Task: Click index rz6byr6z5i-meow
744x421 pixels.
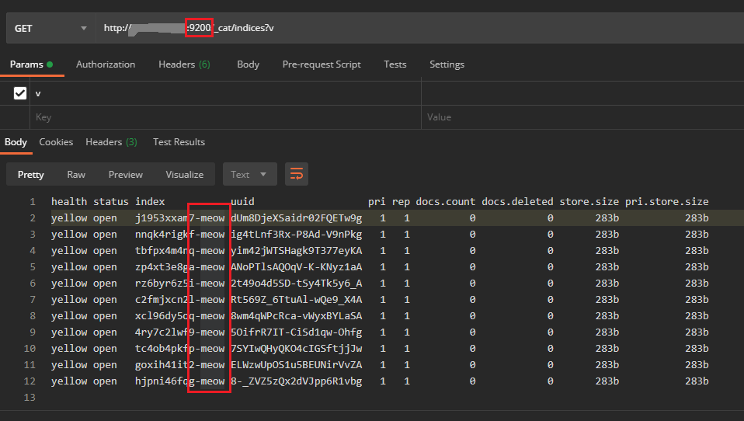Action: tap(180, 283)
